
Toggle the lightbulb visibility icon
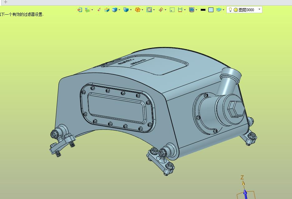click(230, 10)
